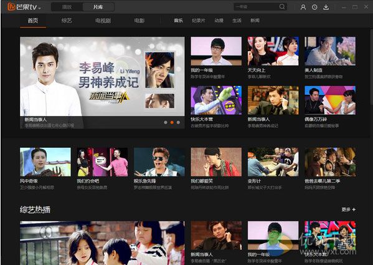Screen dimensions: 373x265
Task: Open the 音乐 category
Action: click(x=179, y=21)
